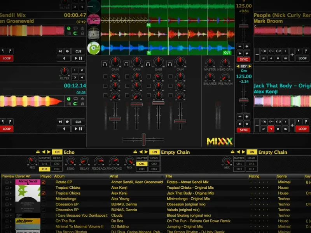Image resolution: width=311 pixels, height=233 pixels.
Task: Click previous-chain arrow of middle Empty Chain unit
Action: (x=141, y=152)
